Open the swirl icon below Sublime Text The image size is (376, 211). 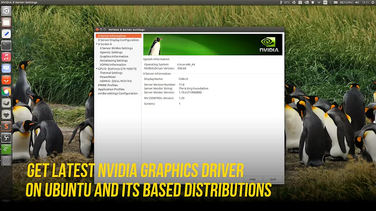coord(6,138)
